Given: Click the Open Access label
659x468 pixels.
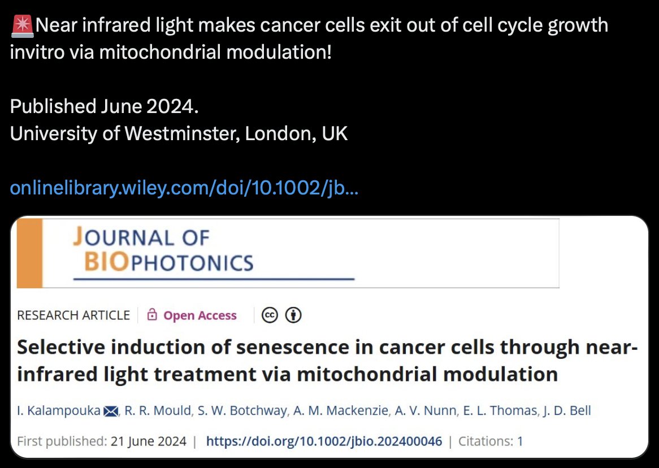Looking at the screenshot, I should tap(200, 316).
